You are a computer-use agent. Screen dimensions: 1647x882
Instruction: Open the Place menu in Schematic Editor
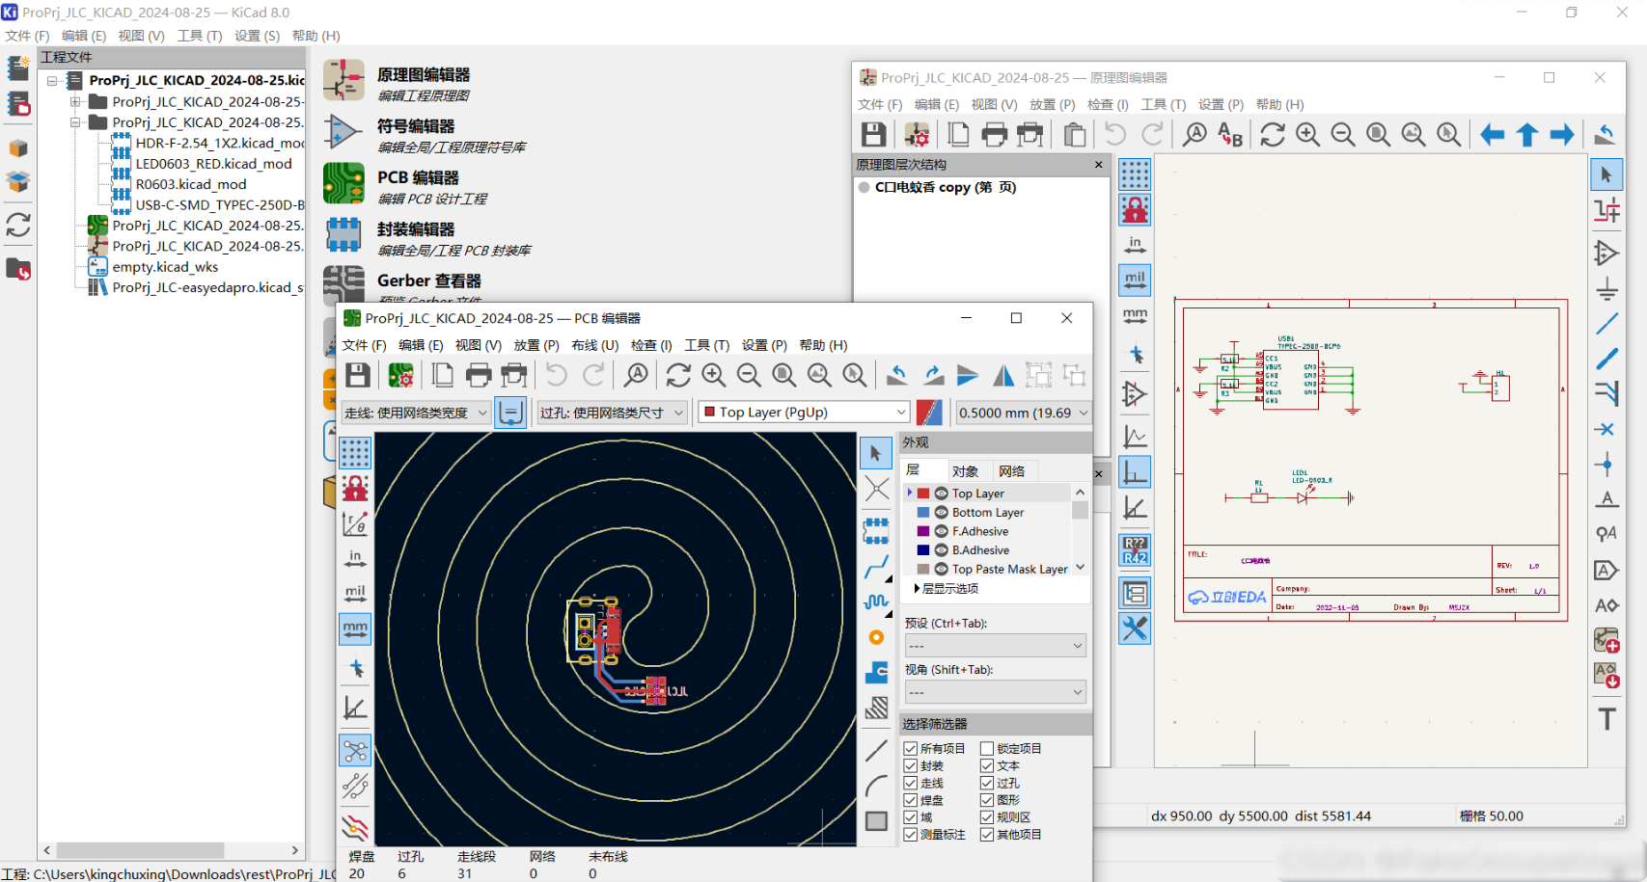point(1052,104)
